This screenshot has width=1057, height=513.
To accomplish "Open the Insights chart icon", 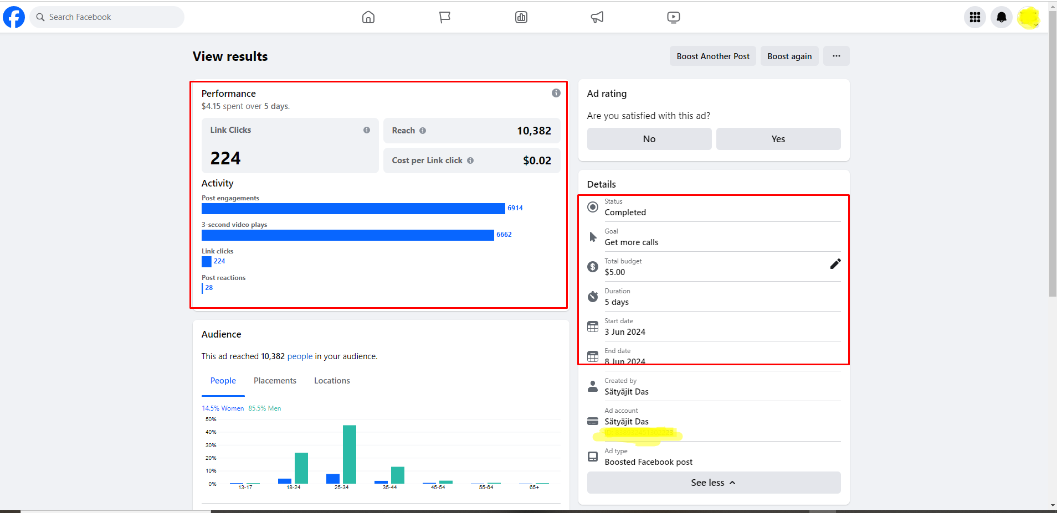I will [x=521, y=17].
